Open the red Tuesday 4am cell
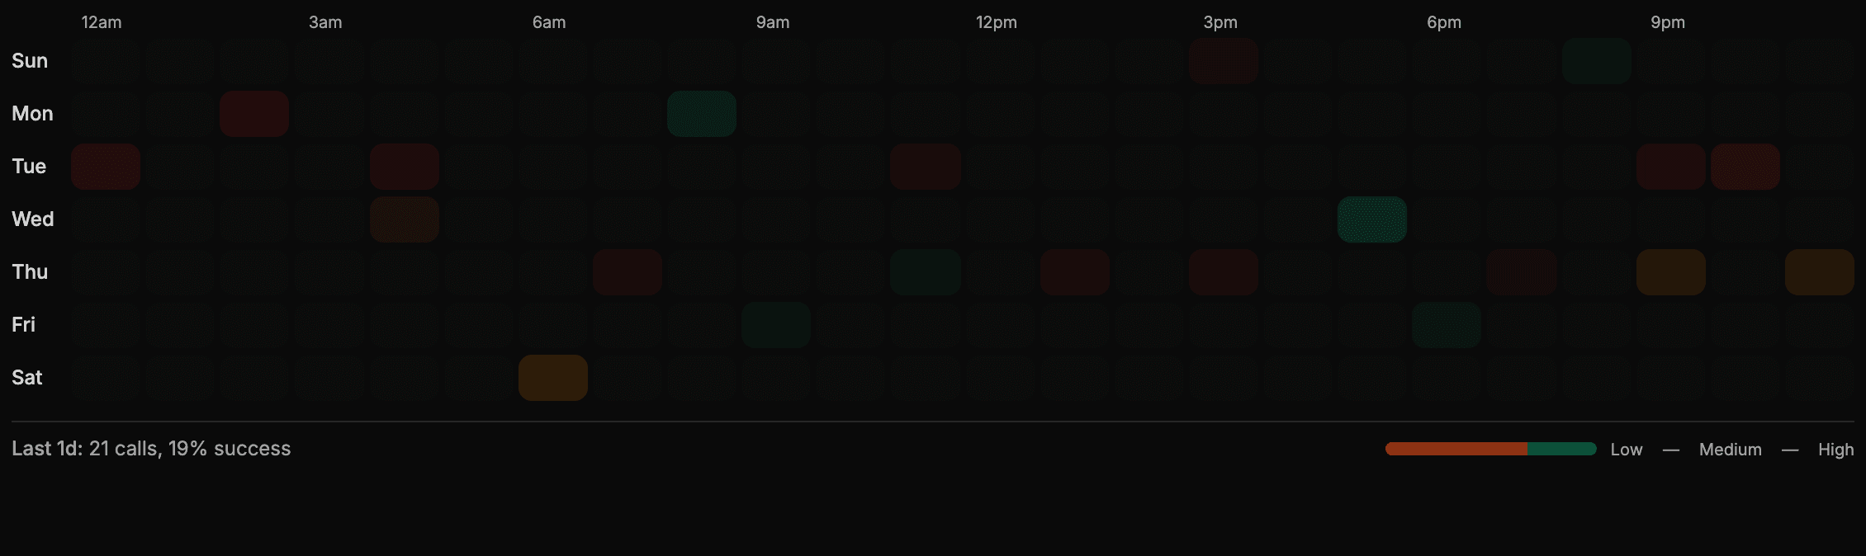 404,167
